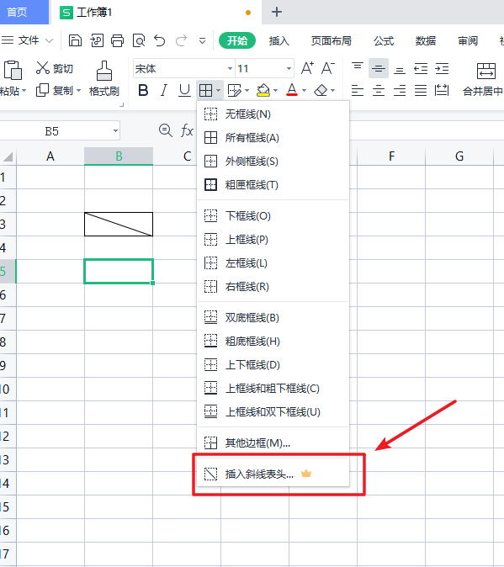
Task: Click the Undo arrow icon
Action: (x=159, y=40)
